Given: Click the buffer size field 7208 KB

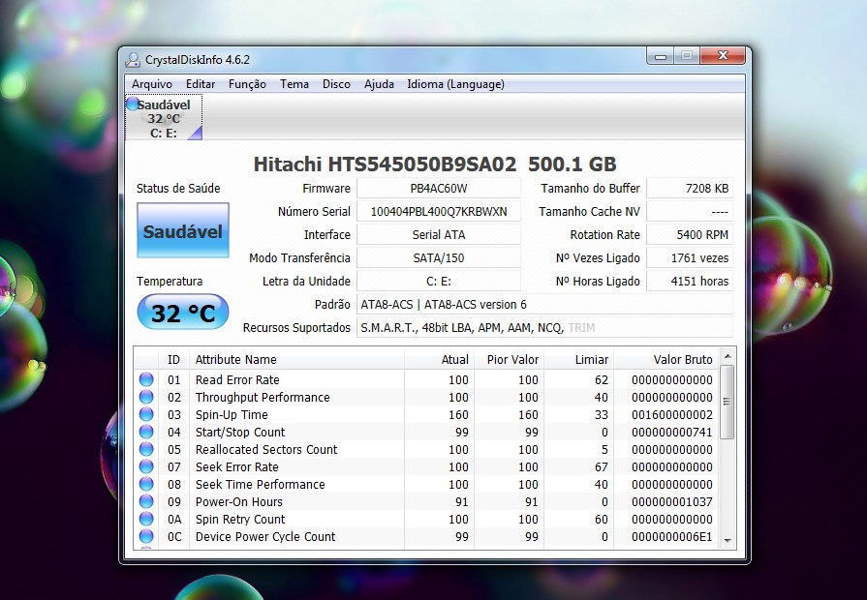Looking at the screenshot, I should pos(690,189).
